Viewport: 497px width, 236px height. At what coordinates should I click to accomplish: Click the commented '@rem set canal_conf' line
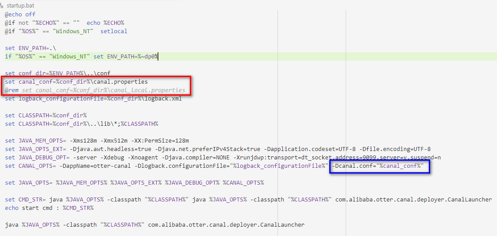[x=95, y=90]
